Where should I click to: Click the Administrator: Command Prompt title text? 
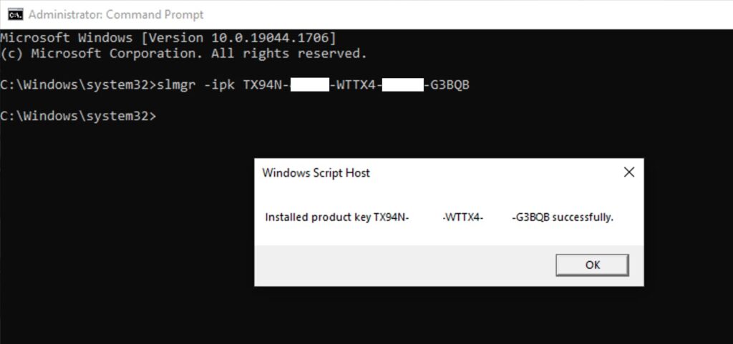[x=116, y=14]
